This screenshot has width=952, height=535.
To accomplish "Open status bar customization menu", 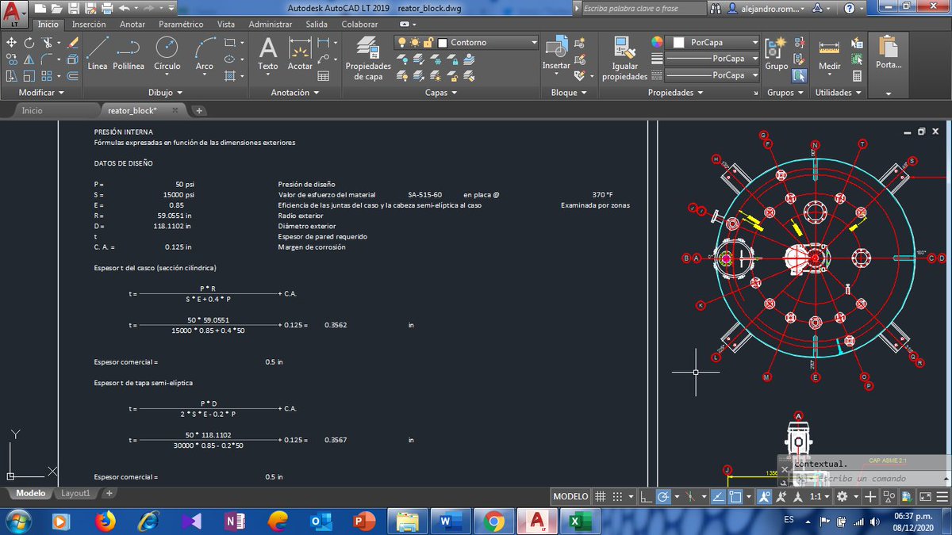I will [x=942, y=497].
